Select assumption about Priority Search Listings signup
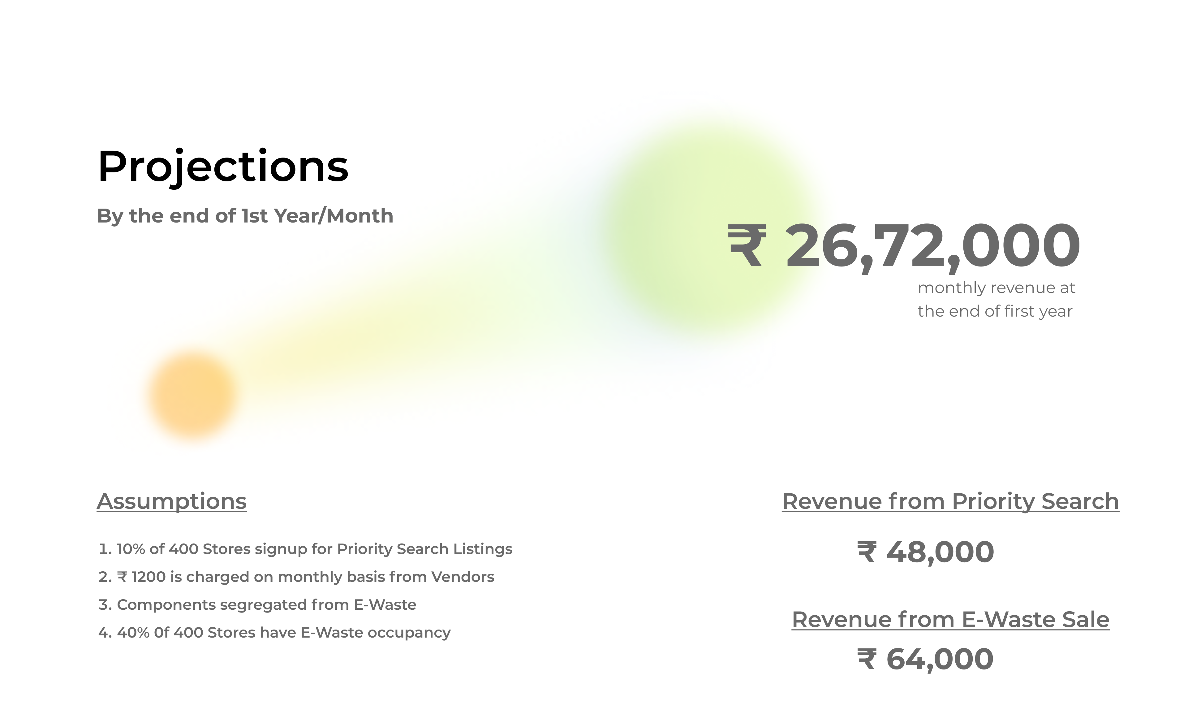 pyautogui.click(x=305, y=549)
